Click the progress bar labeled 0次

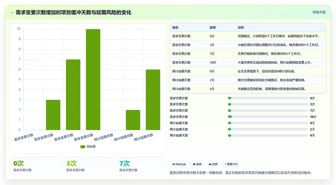pos(268,98)
